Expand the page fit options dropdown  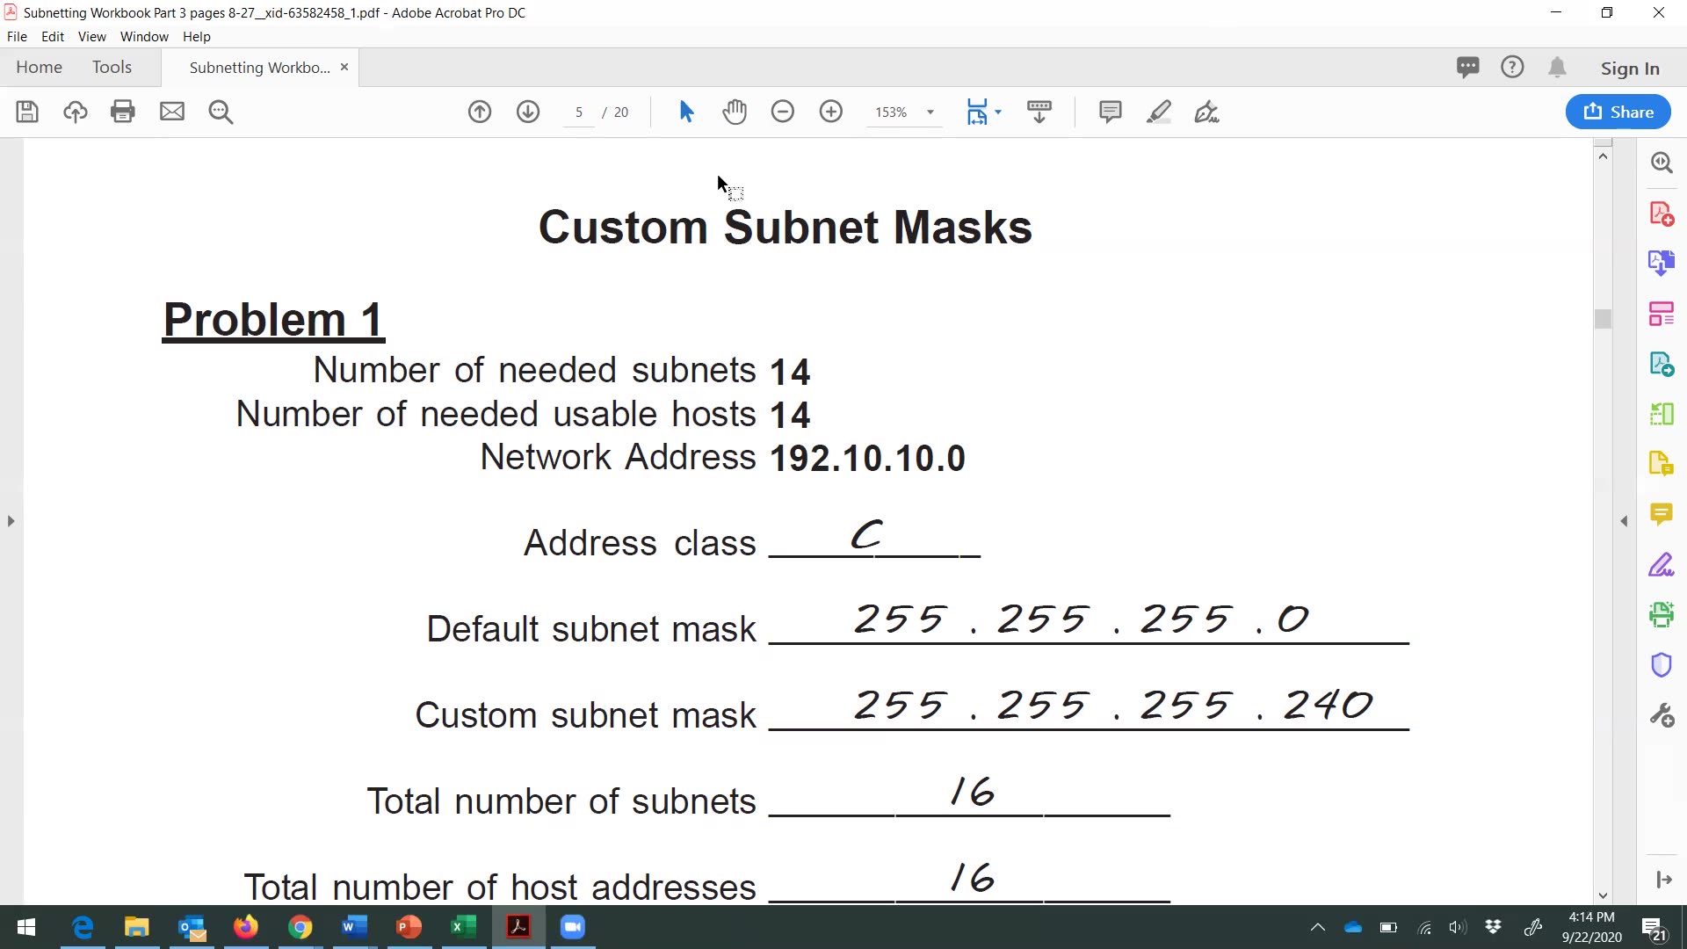tap(997, 112)
